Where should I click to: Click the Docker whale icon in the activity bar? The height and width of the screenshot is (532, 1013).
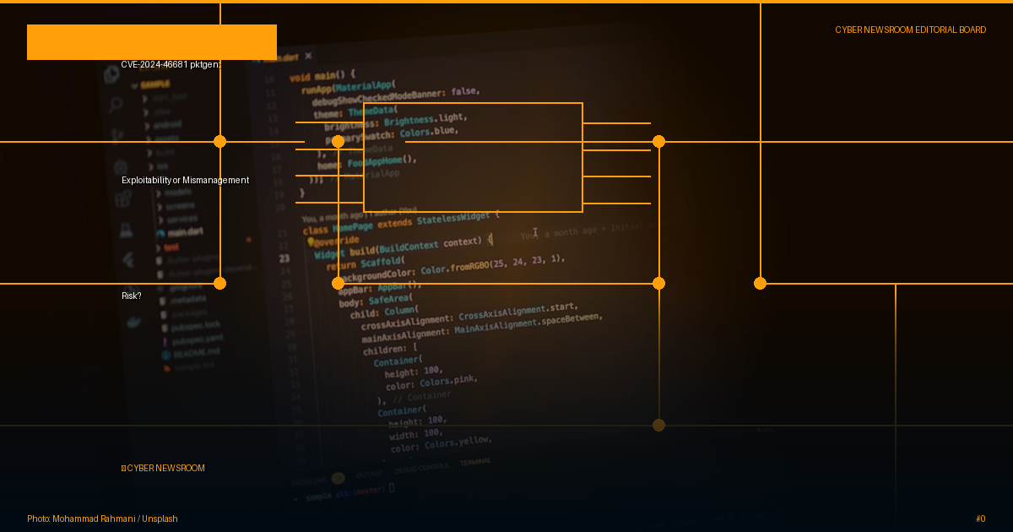[x=133, y=322]
